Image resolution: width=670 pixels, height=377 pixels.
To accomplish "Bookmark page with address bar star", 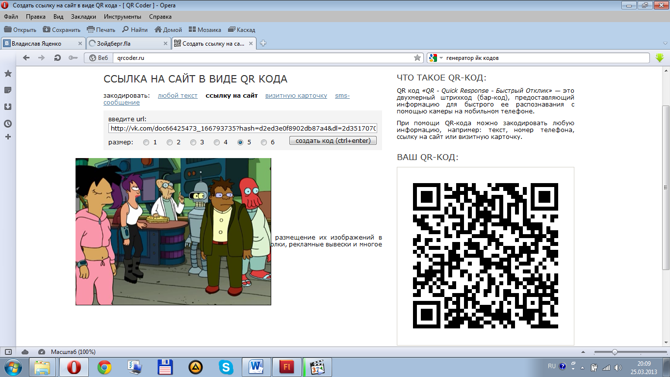I will 417,57.
